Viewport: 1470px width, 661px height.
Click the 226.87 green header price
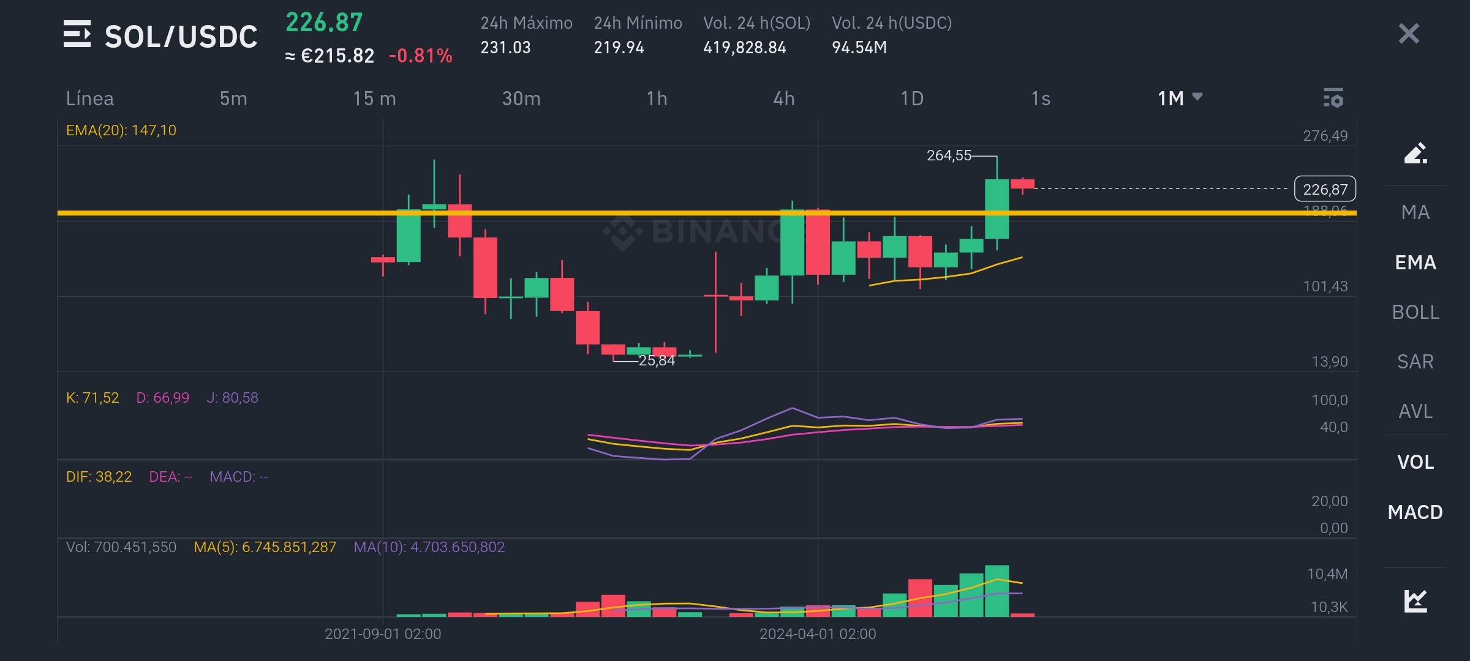tap(324, 23)
